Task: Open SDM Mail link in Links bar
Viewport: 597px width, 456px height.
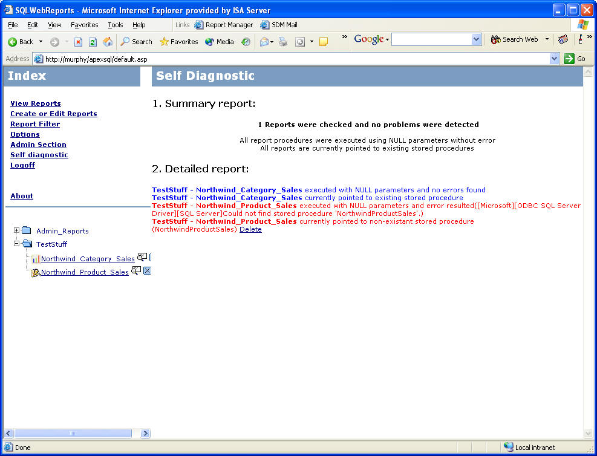Action: [279, 25]
